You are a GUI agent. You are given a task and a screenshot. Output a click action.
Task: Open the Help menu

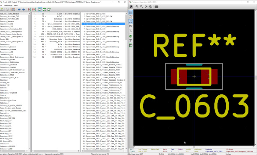[16, 6]
